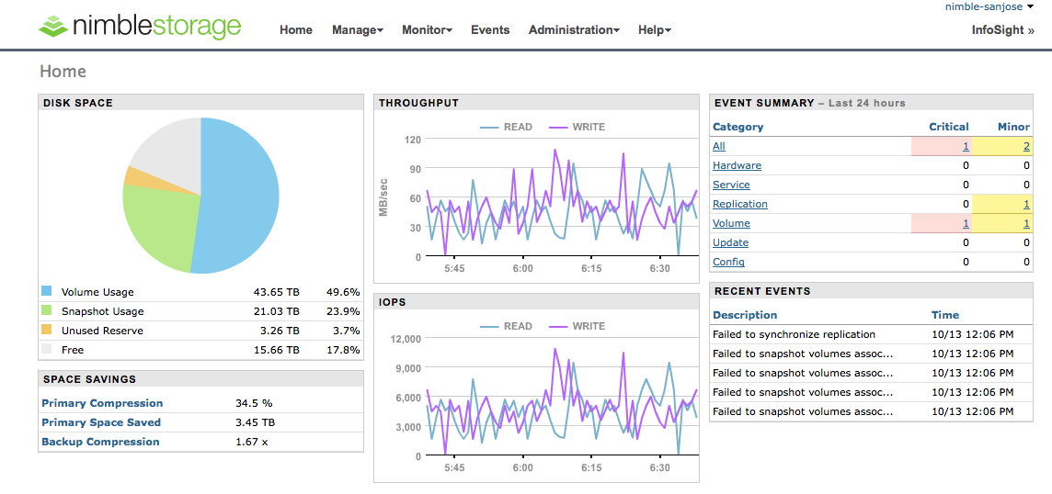Open the Help menu

[x=654, y=30]
